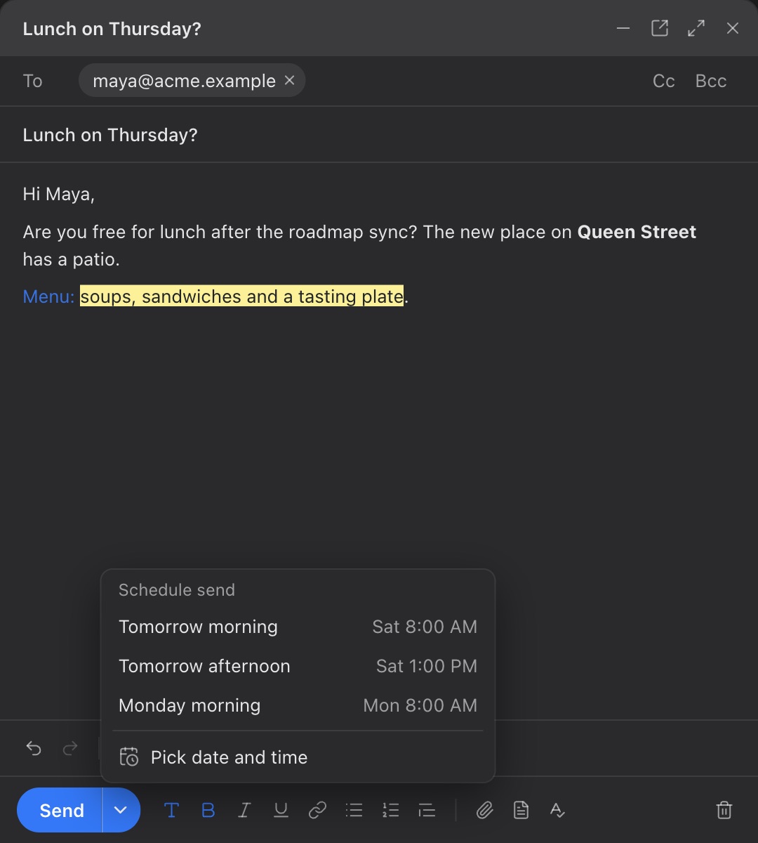The height and width of the screenshot is (843, 758).
Task: Schedule send for Tomorrow morning
Action: point(298,627)
